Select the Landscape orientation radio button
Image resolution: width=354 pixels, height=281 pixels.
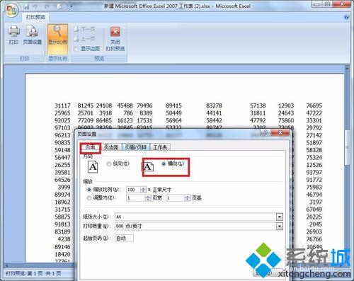pyautogui.click(x=164, y=164)
